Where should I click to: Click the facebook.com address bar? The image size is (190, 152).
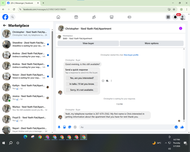[x=94, y=9]
